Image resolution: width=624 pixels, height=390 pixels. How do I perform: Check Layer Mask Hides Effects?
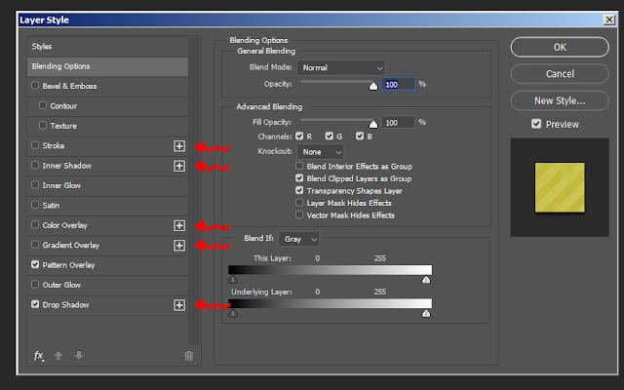[x=299, y=203]
